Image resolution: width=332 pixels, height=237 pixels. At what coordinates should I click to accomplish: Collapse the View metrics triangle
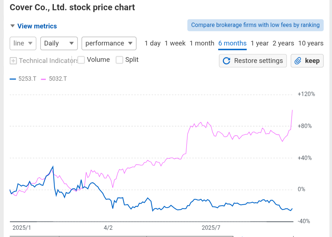point(12,26)
